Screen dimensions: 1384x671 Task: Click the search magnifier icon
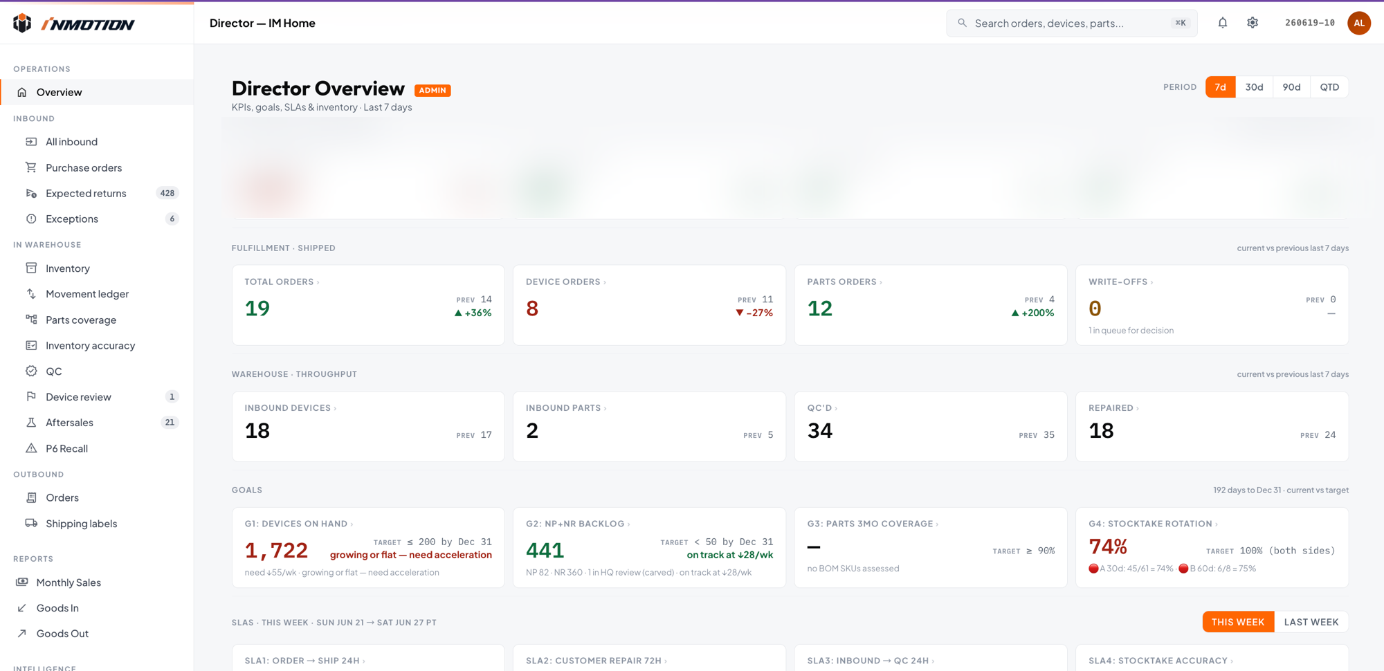pyautogui.click(x=962, y=23)
